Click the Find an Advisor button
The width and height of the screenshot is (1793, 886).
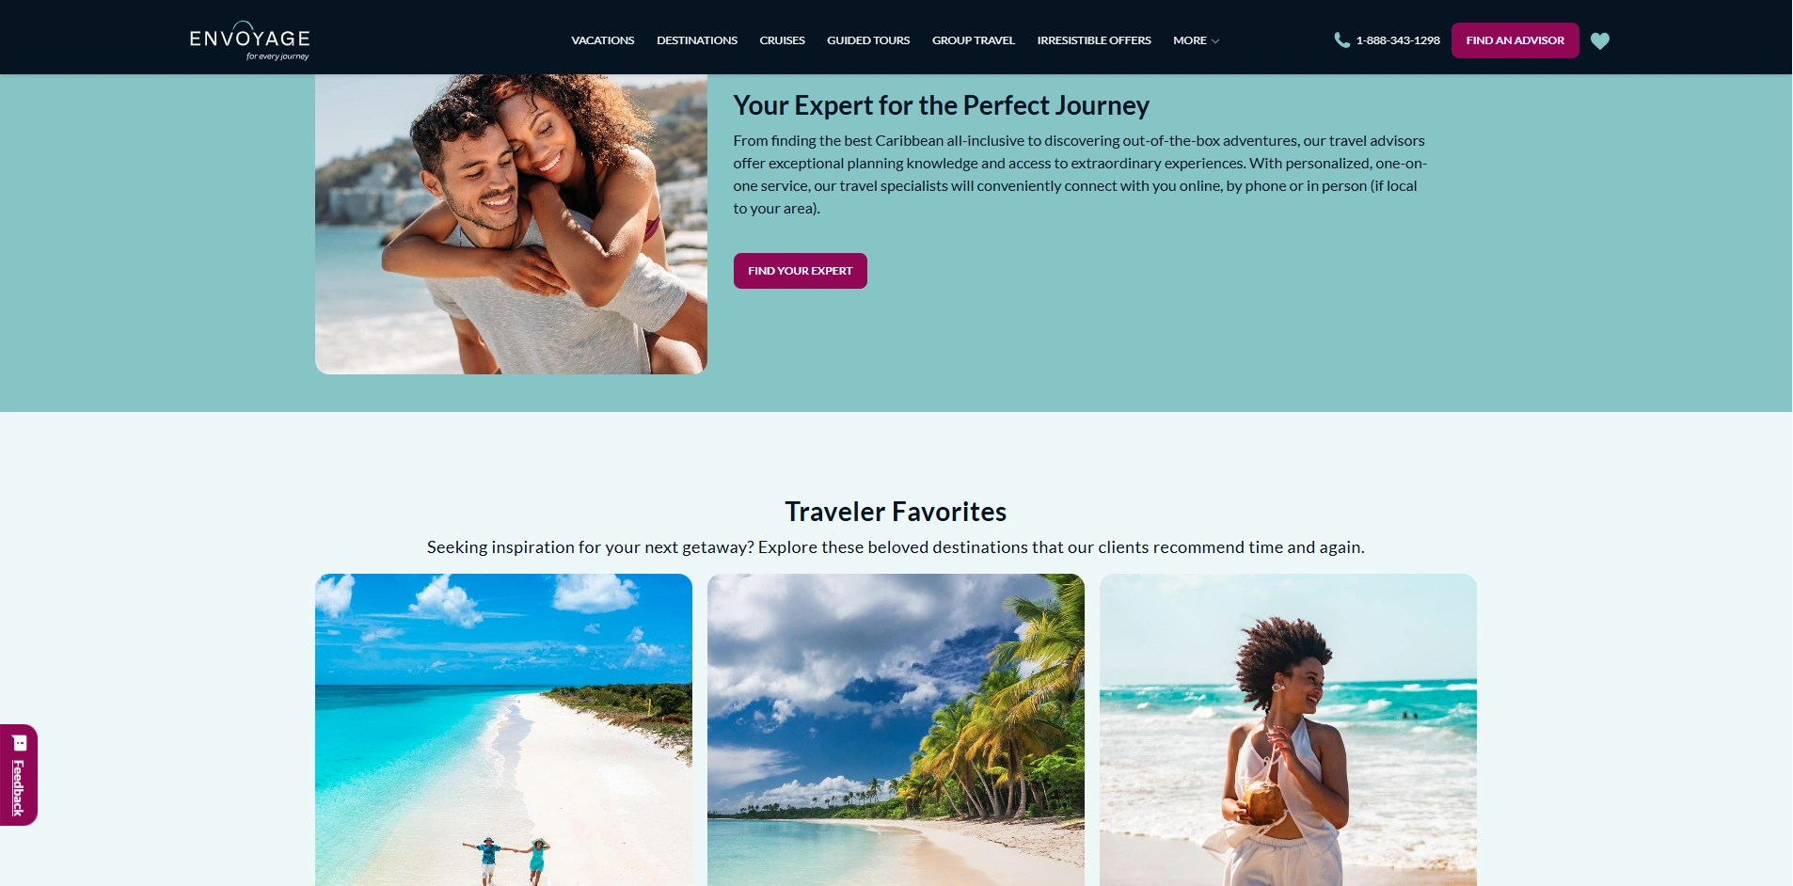[x=1515, y=40]
